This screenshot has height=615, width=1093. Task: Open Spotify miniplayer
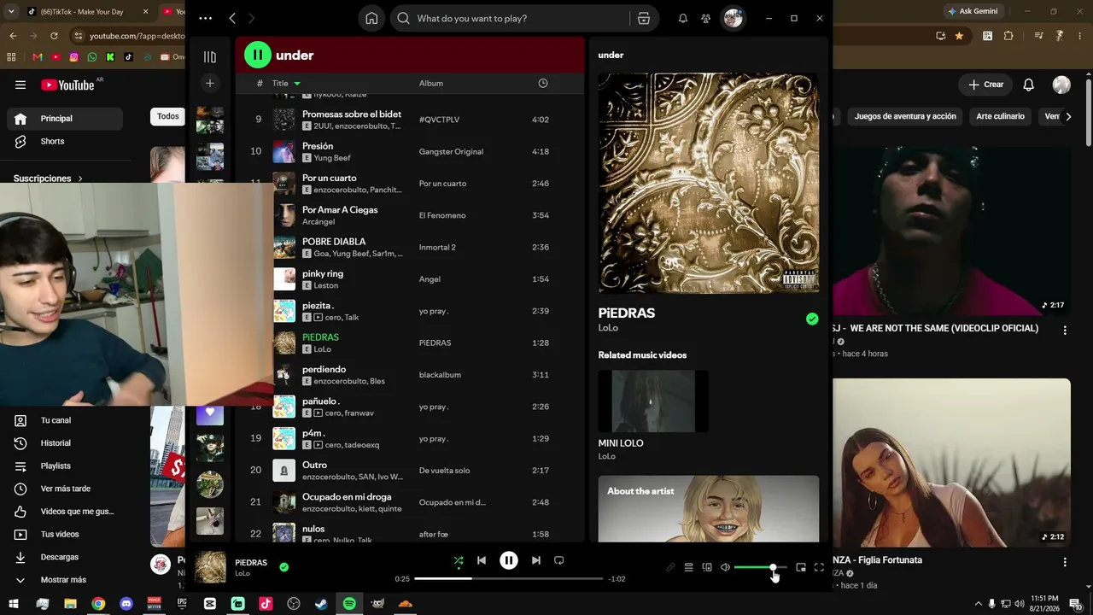(x=801, y=567)
